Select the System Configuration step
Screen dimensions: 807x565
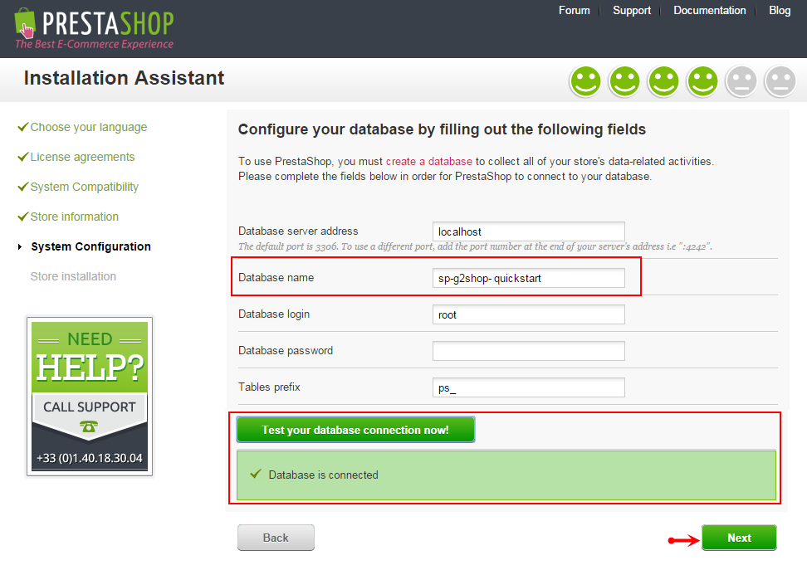(x=90, y=246)
